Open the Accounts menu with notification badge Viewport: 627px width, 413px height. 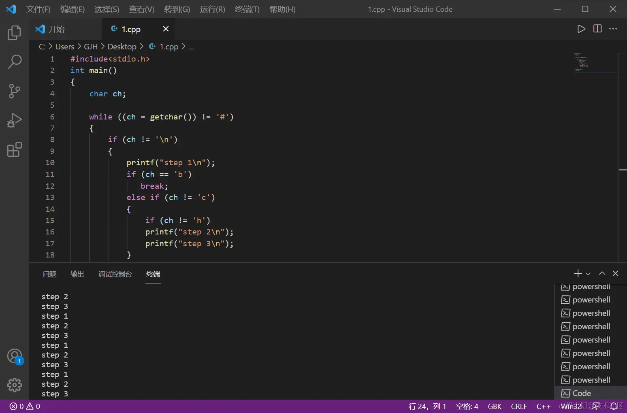[15, 357]
